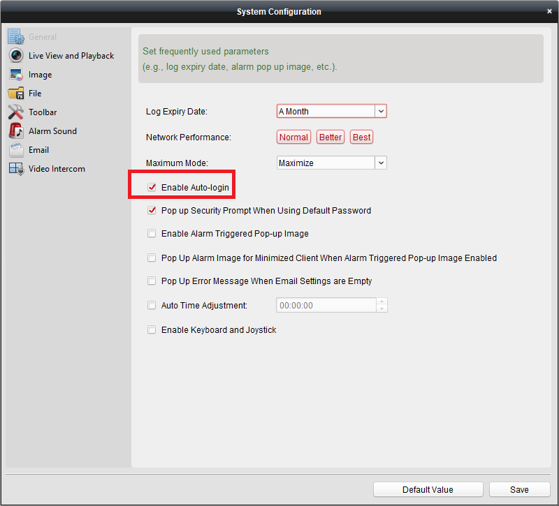Screen dimensions: 559x506
Task: Open Live View and Playback camera icon
Action: point(16,56)
